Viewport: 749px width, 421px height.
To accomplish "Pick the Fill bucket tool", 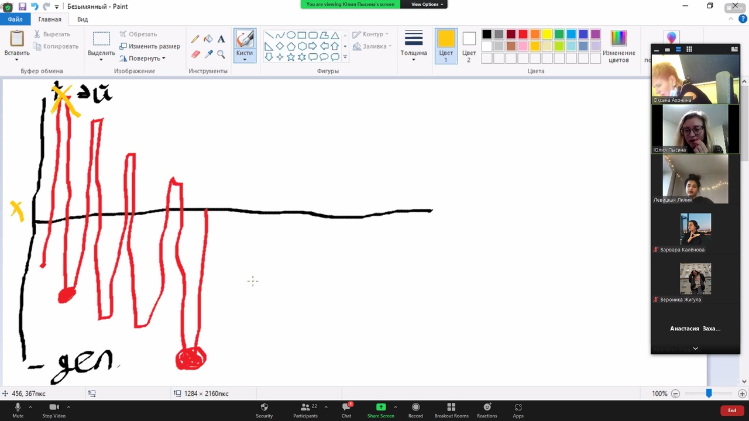I will (208, 39).
